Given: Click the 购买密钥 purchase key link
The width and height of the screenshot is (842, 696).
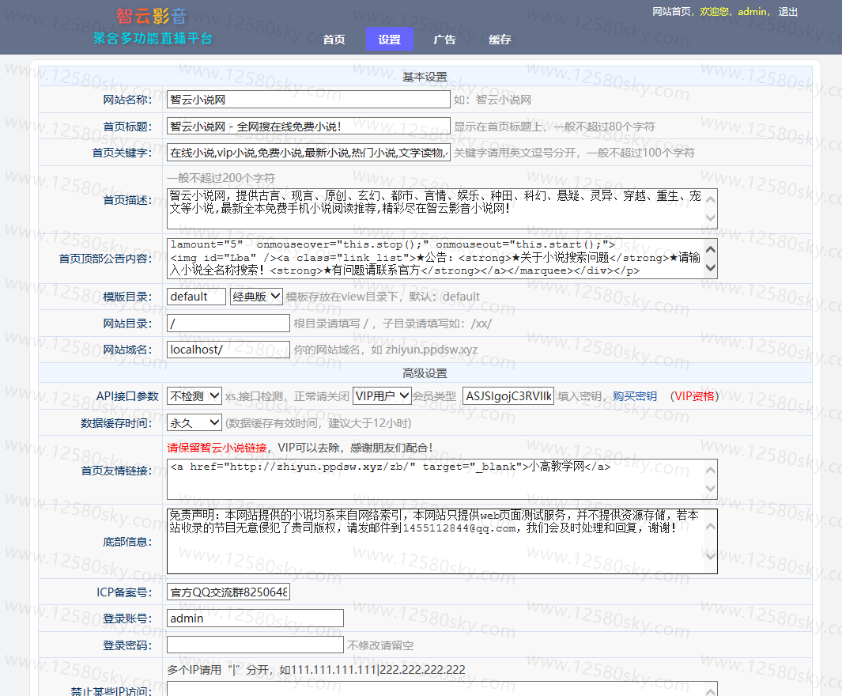Looking at the screenshot, I should [635, 396].
